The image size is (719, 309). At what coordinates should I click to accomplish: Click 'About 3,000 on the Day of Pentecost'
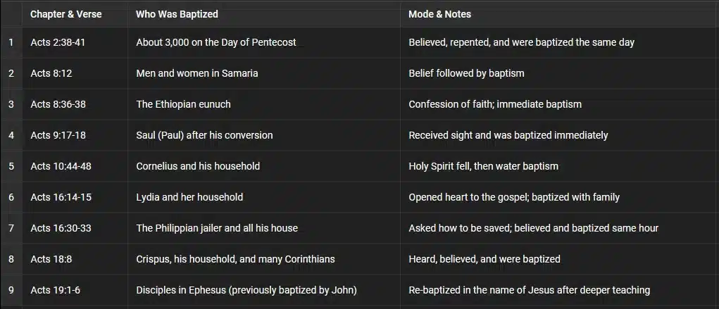215,42
